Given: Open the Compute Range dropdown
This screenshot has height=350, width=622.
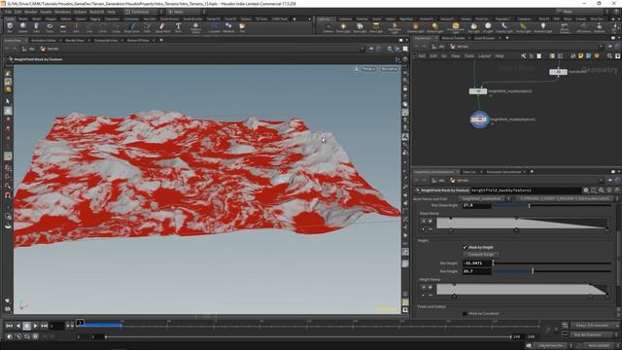Looking at the screenshot, I should [x=481, y=255].
